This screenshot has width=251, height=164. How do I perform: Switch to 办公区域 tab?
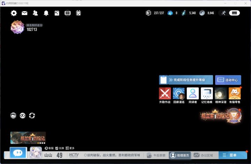203,155
